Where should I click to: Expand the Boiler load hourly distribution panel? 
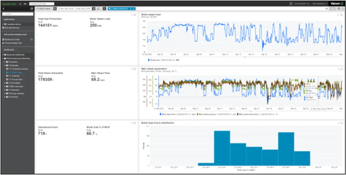point(341,123)
